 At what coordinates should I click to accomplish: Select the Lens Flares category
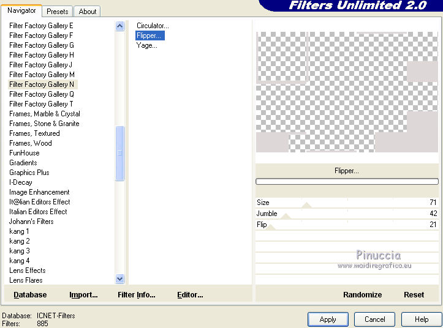coord(26,280)
